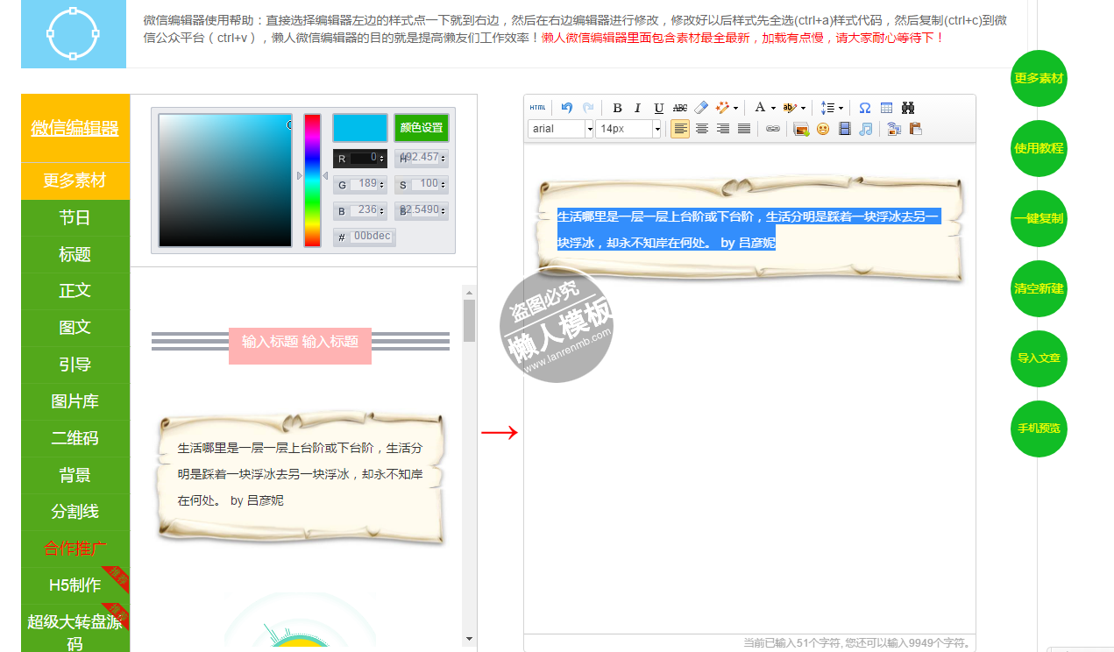Image resolution: width=1114 pixels, height=652 pixels.
Task: Apply strikethrough to text
Action: click(x=680, y=108)
